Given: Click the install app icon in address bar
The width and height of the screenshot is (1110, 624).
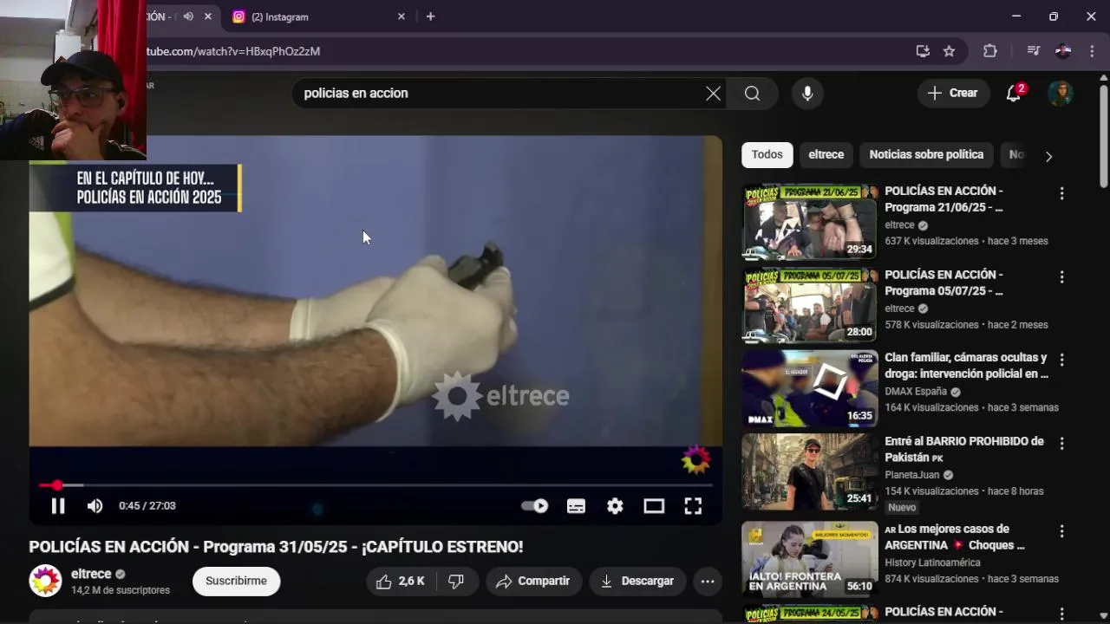Looking at the screenshot, I should 923,51.
